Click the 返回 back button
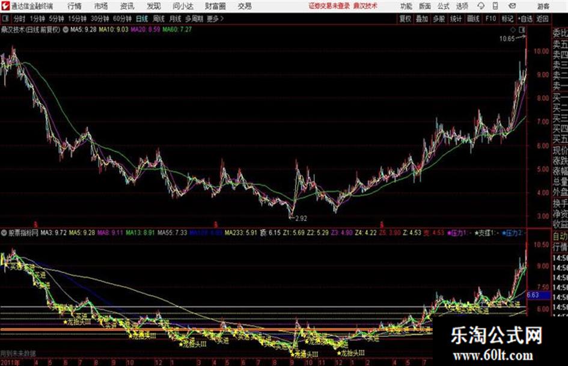Screen dimensions: 568x366 542,19
